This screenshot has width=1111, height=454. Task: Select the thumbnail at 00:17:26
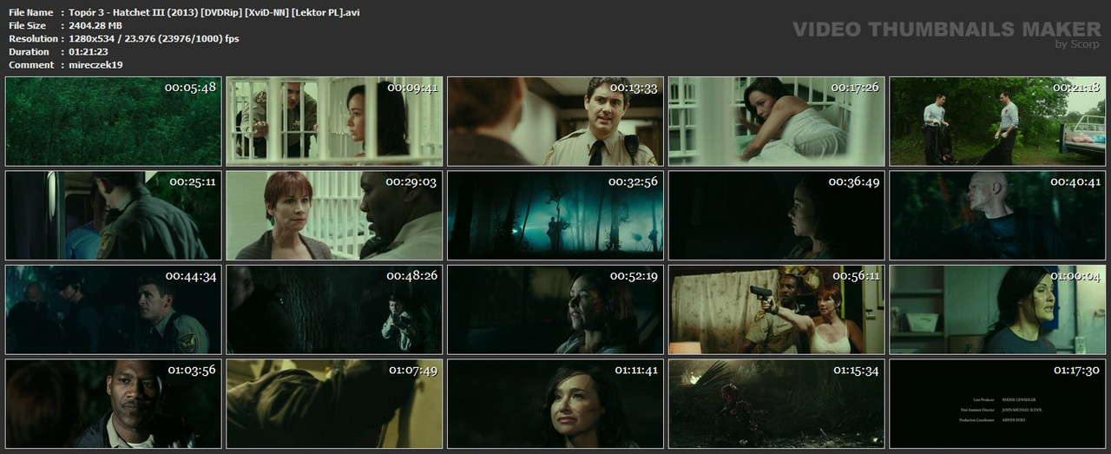tap(776, 122)
